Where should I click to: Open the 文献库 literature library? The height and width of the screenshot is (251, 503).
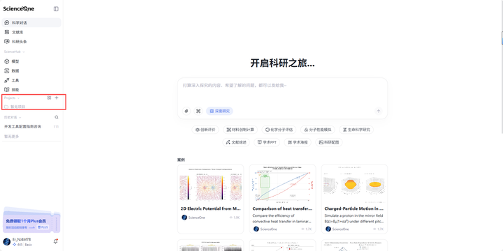31,32
